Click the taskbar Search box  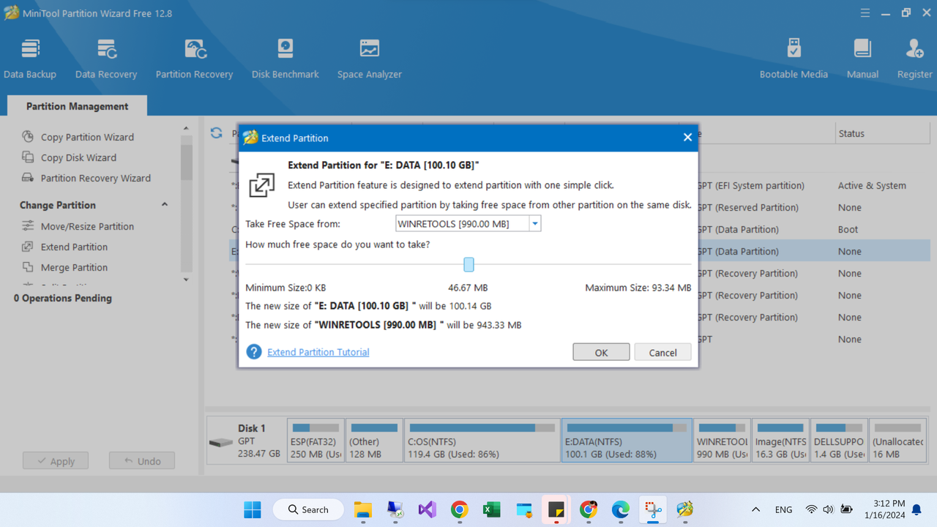coord(308,509)
